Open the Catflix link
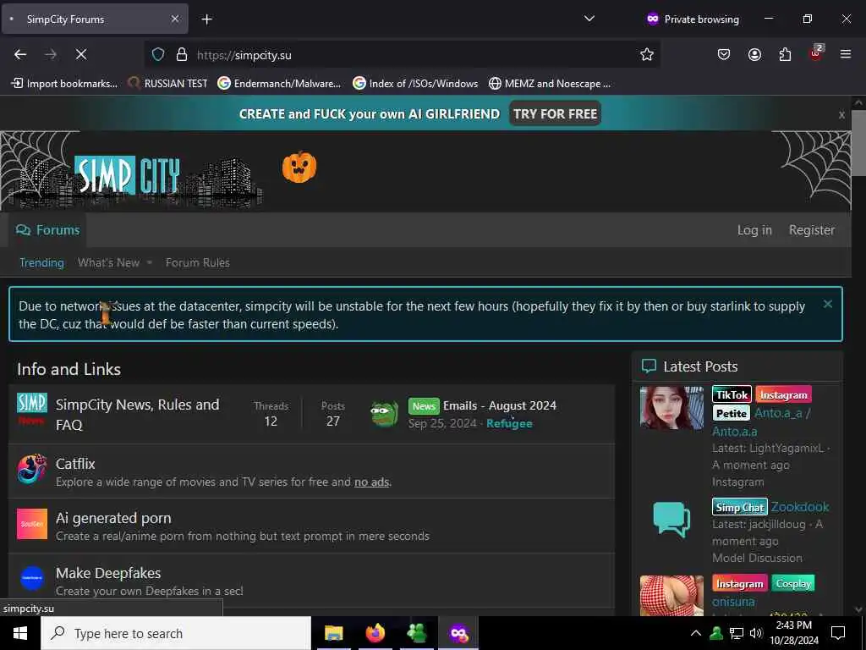The image size is (866, 650). click(x=75, y=464)
